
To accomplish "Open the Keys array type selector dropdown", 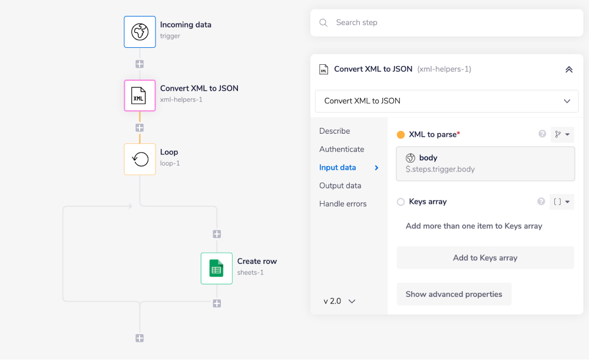I will click(561, 202).
